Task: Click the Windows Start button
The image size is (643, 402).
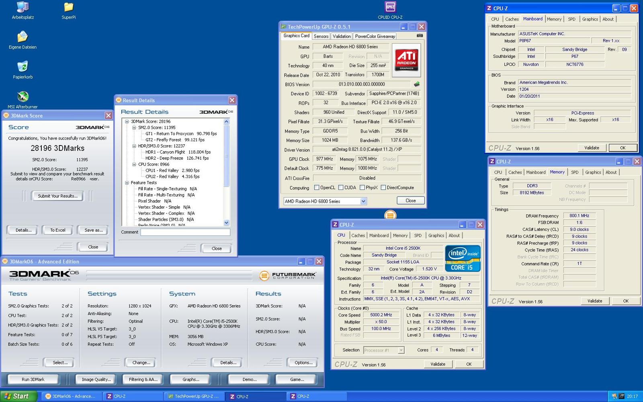Action: pyautogui.click(x=18, y=396)
